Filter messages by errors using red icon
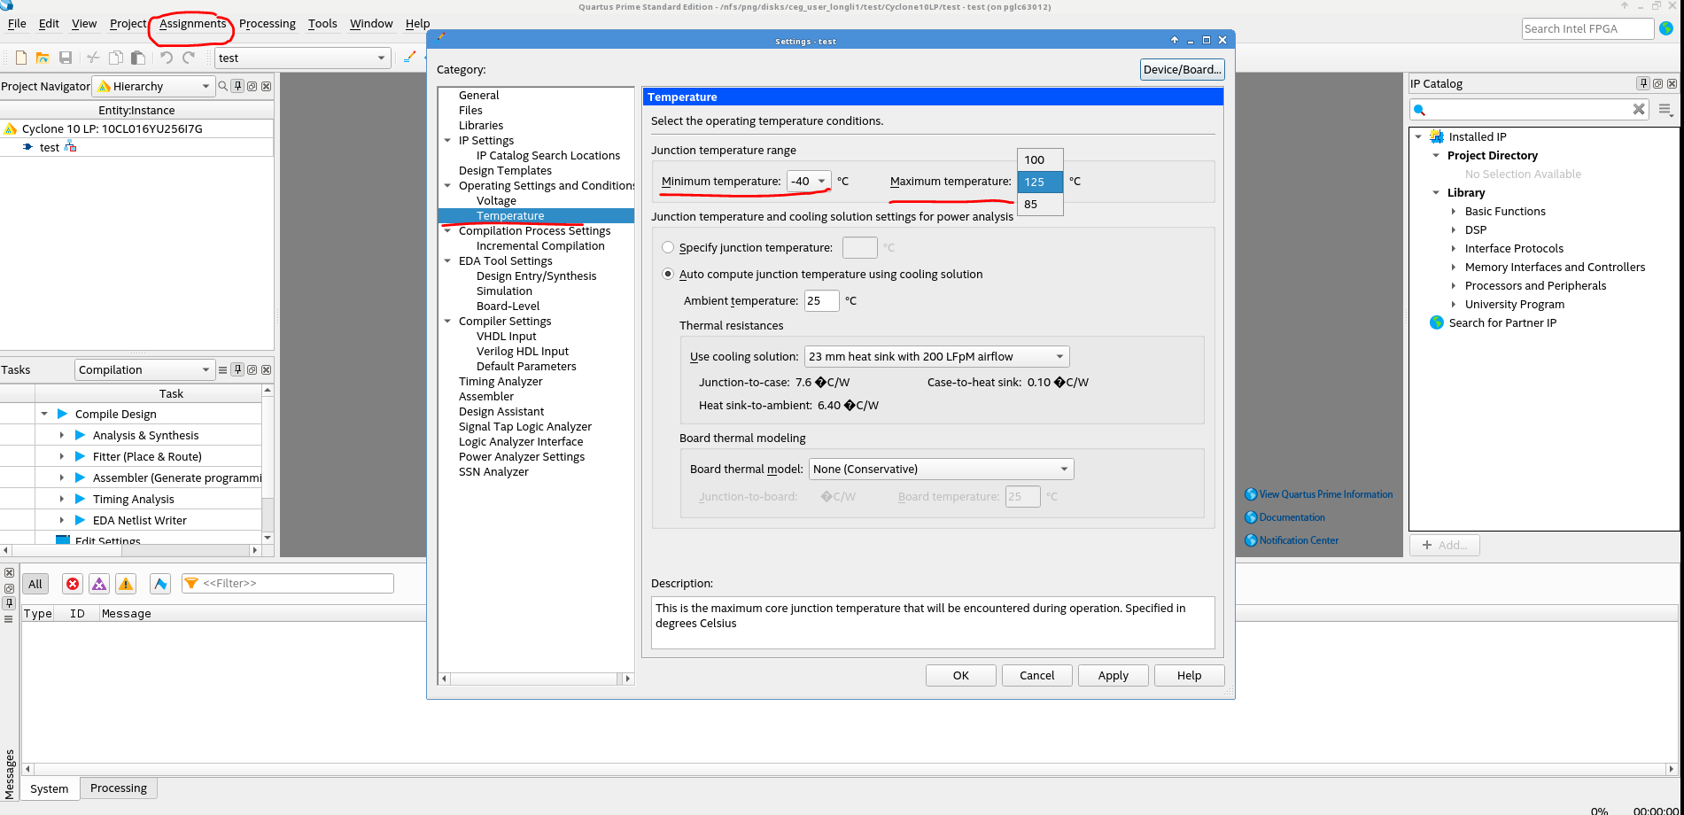Viewport: 1684px width, 815px height. tap(73, 584)
